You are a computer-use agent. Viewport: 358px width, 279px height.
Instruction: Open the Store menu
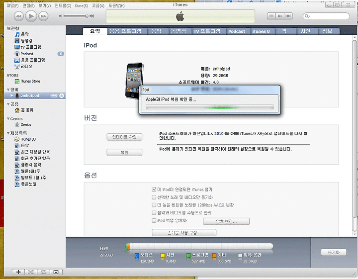pyautogui.click(x=81, y=5)
